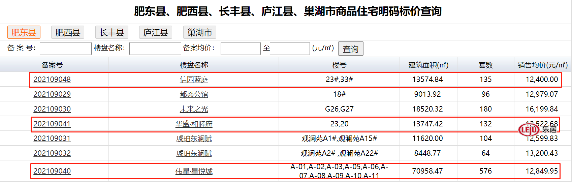Click the 查询 search button
Screen dimensions: 572x182
point(351,49)
